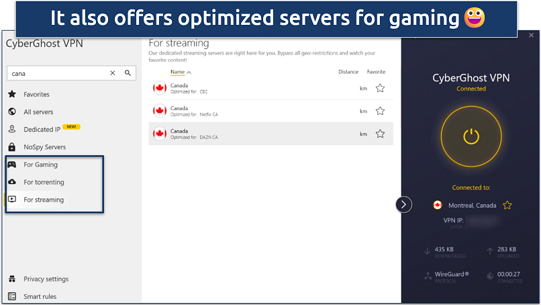This screenshot has width=541, height=305.
Task: Click Canada flag of the Netflix CA server
Action: [160, 111]
